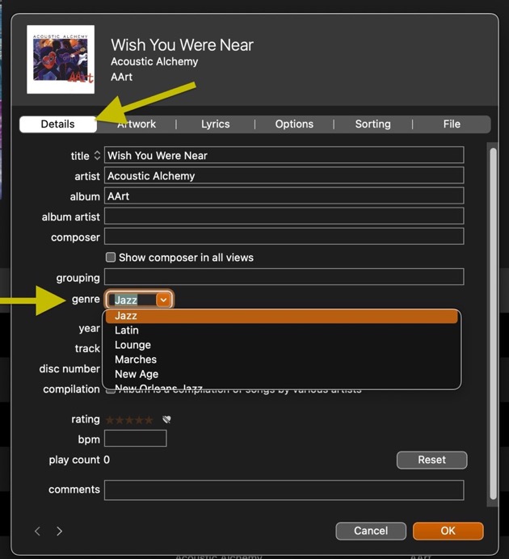
Task: Reset the play count
Action: point(431,460)
